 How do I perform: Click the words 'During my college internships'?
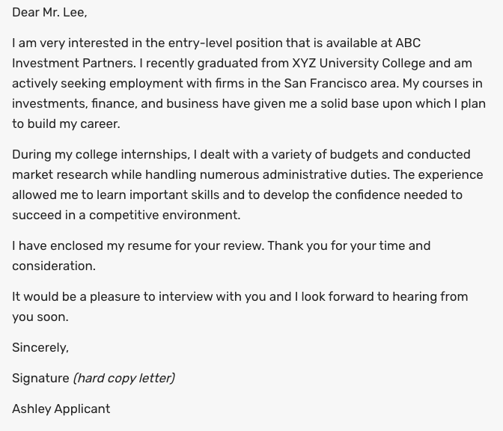pyautogui.click(x=100, y=155)
